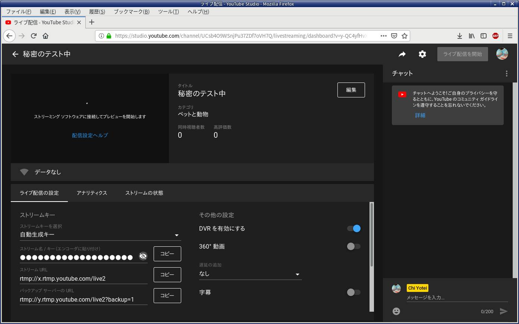Open Firefox downloads panel
Screen dimensions: 519x324
[x=460, y=36]
